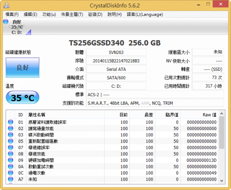Click buffer size field 未知
This screenshot has height=190, width=231.
[208, 52]
